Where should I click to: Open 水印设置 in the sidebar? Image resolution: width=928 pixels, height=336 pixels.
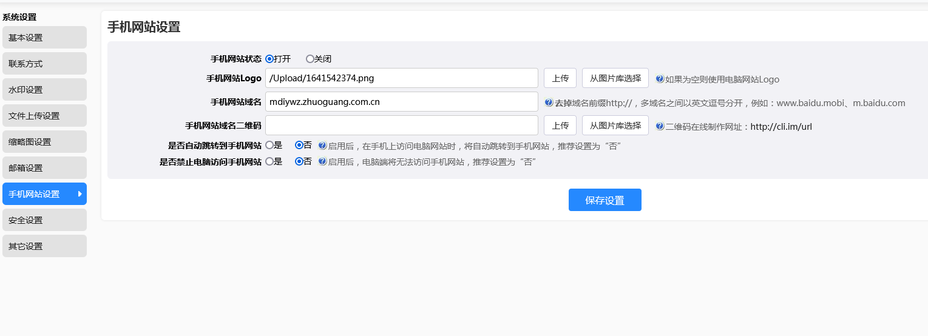[x=44, y=90]
